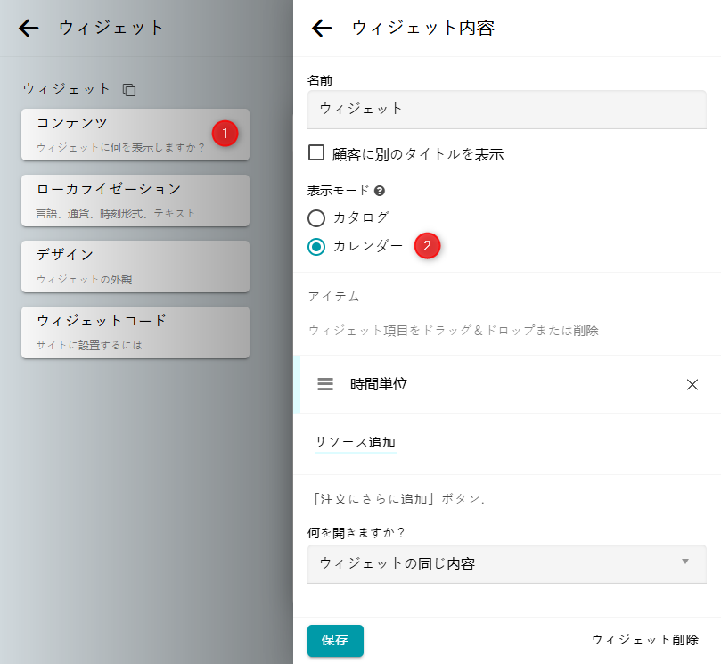Enable 顧客に別のタイトルを表示 checkbox
The width and height of the screenshot is (721, 664).
pyautogui.click(x=315, y=152)
